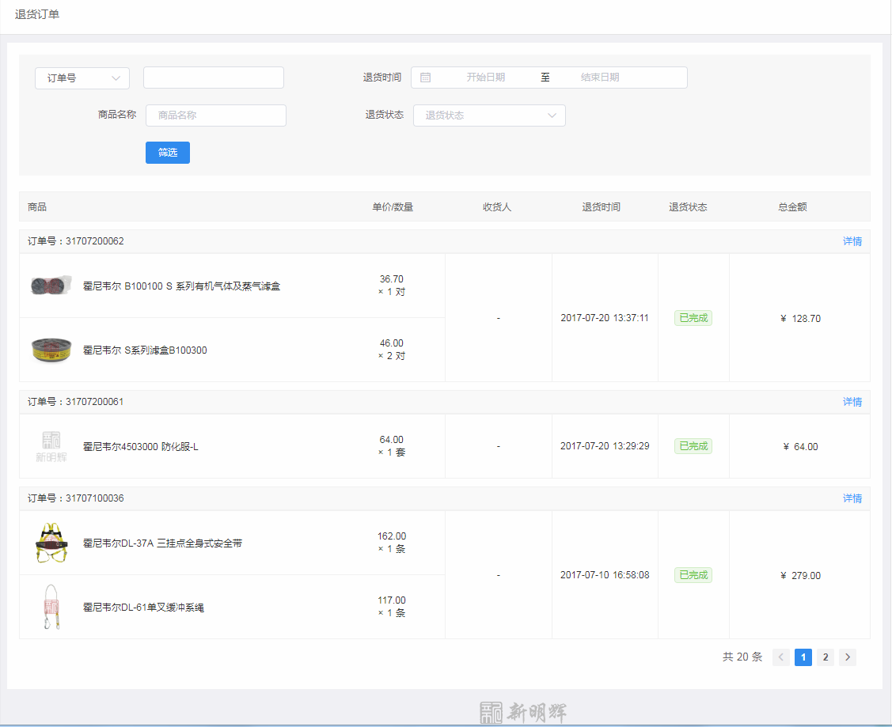
Task: Click total amount ¥ 64.00
Action: [800, 447]
